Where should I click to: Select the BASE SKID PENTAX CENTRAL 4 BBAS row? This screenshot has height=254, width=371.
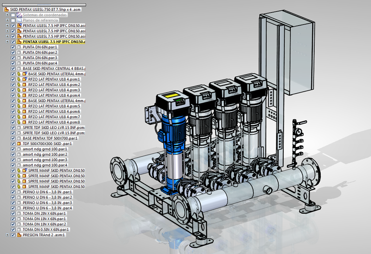(54, 69)
